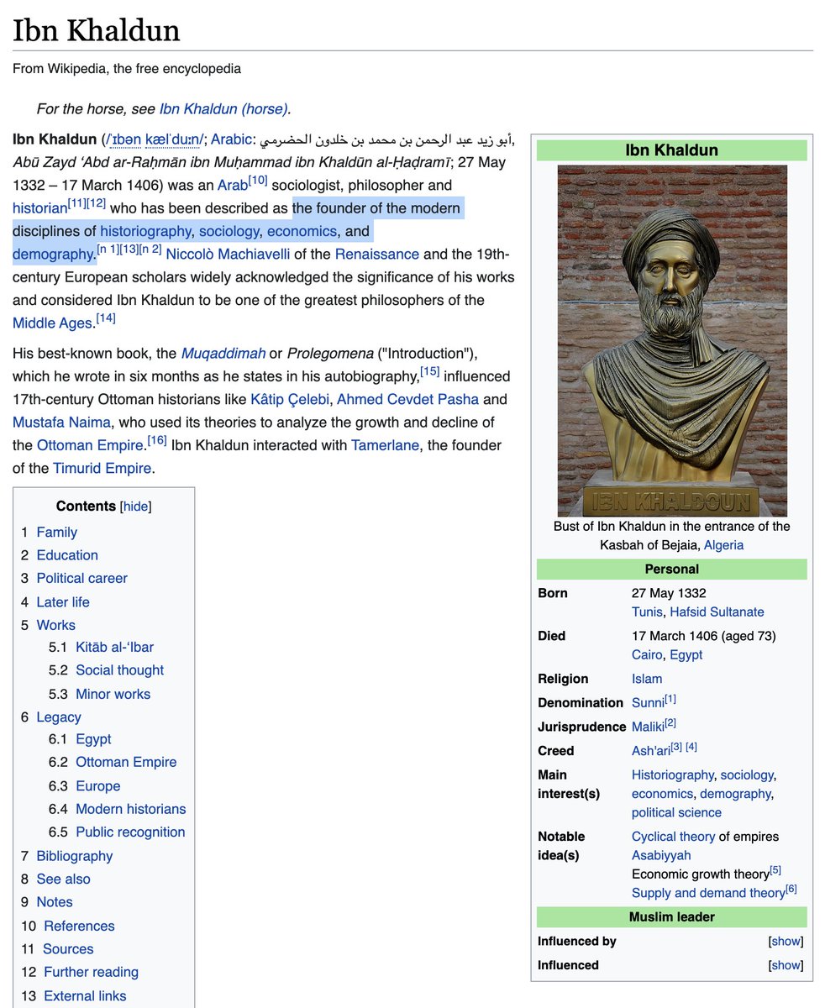
Task: Open the Muqaddimah link
Action: pyautogui.click(x=223, y=353)
